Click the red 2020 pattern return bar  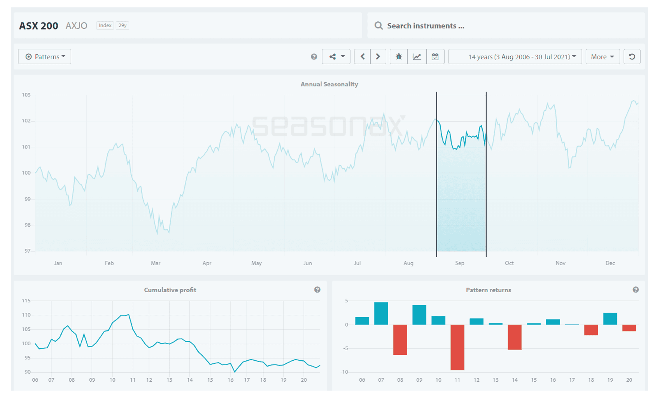click(629, 328)
